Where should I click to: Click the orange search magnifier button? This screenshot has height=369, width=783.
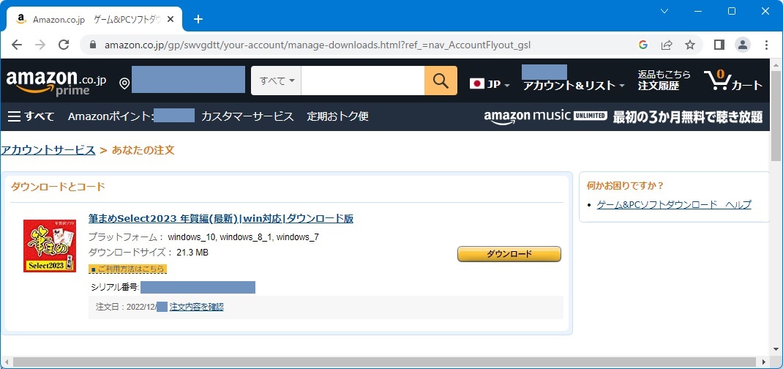click(x=441, y=81)
